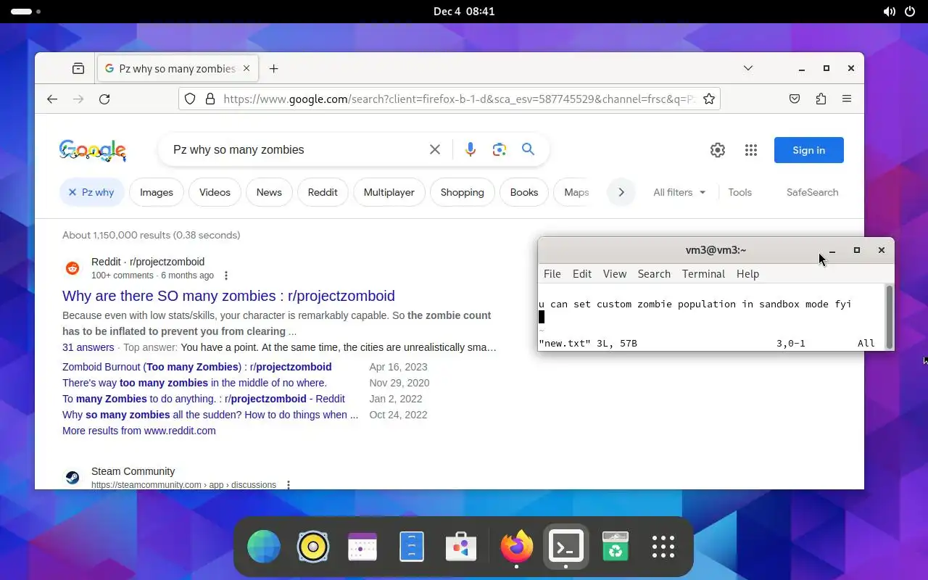
Task: Open the File menu in terminal
Action: click(x=552, y=274)
